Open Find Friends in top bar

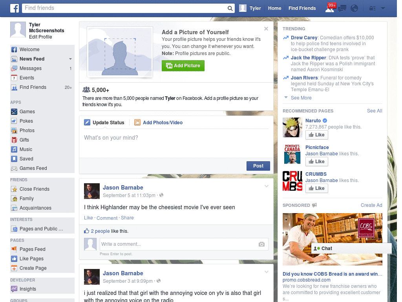coord(302,8)
